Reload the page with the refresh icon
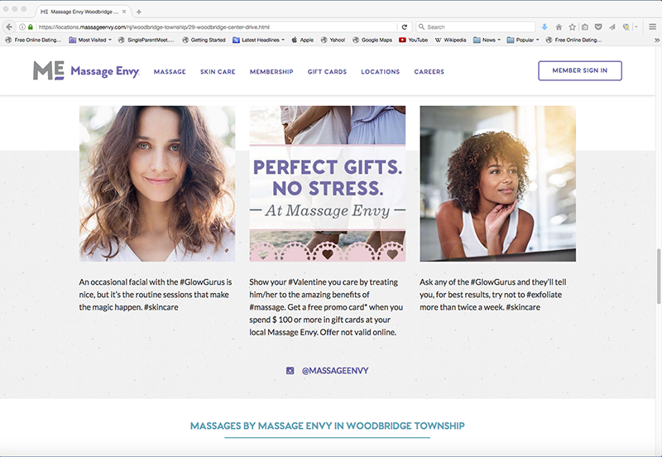The width and height of the screenshot is (662, 457). tap(404, 27)
